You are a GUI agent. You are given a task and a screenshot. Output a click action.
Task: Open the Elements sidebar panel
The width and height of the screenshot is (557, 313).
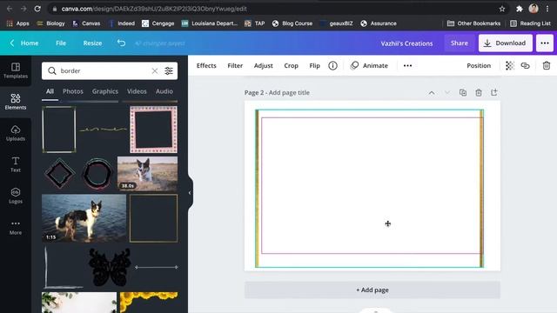[16, 102]
